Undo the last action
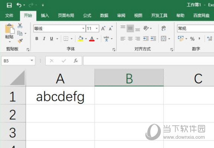The width and height of the screenshot is (214, 148). [x=19, y=5]
